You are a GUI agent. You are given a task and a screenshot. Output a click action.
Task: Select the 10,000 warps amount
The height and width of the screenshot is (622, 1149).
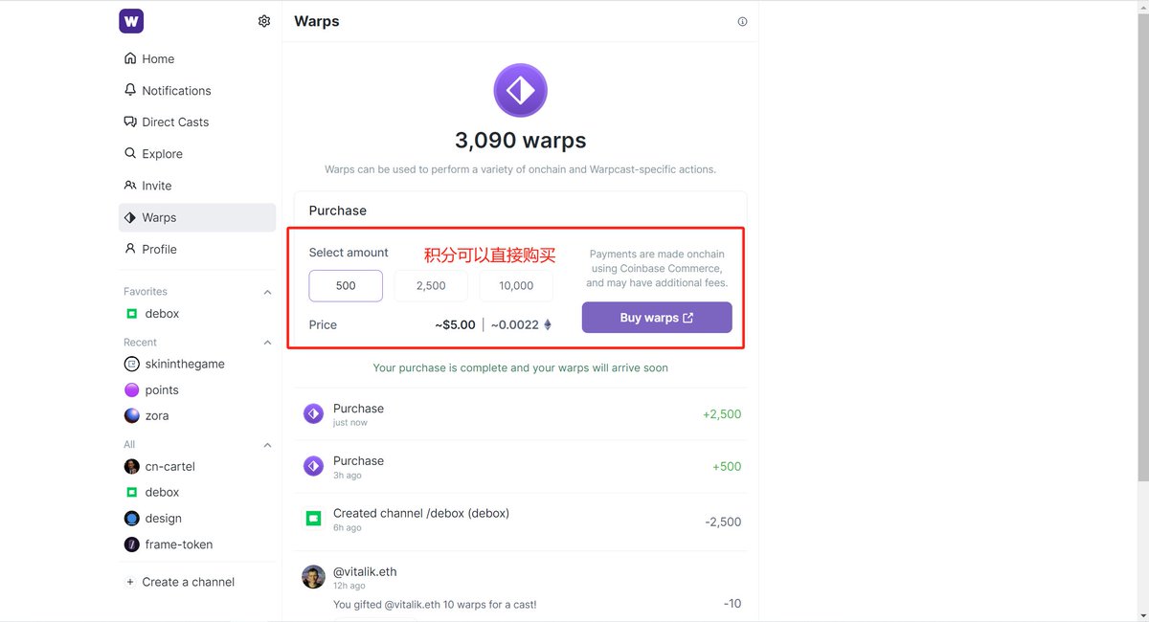(516, 285)
